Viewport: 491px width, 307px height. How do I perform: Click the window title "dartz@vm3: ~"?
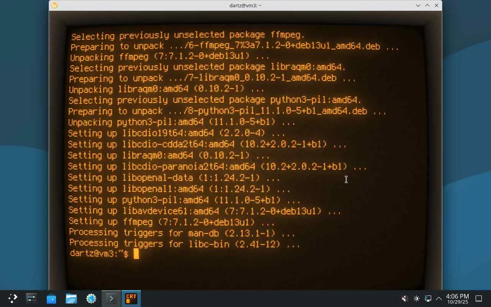[x=245, y=5]
